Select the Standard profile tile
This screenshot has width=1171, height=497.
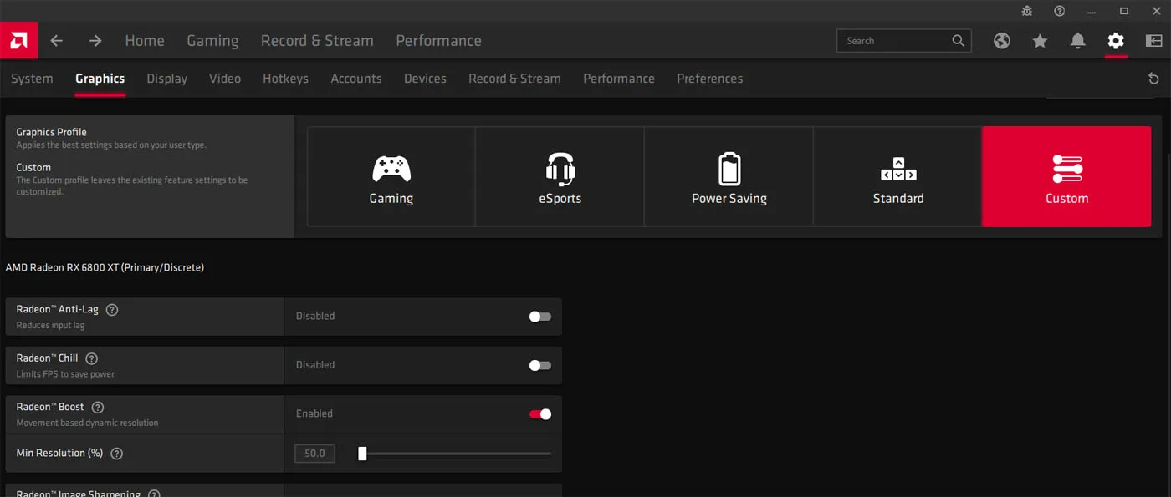click(x=897, y=176)
